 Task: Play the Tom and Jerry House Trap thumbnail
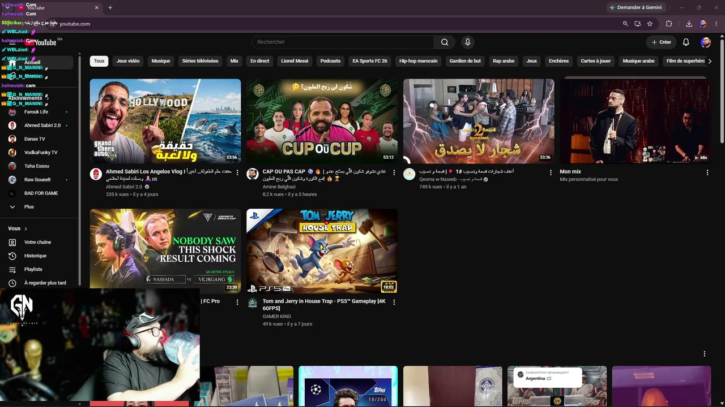[322, 251]
